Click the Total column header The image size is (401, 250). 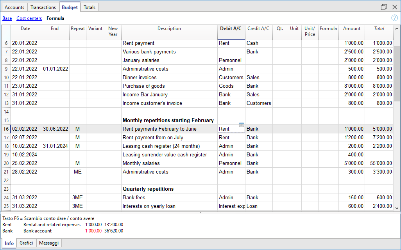[x=379, y=28]
